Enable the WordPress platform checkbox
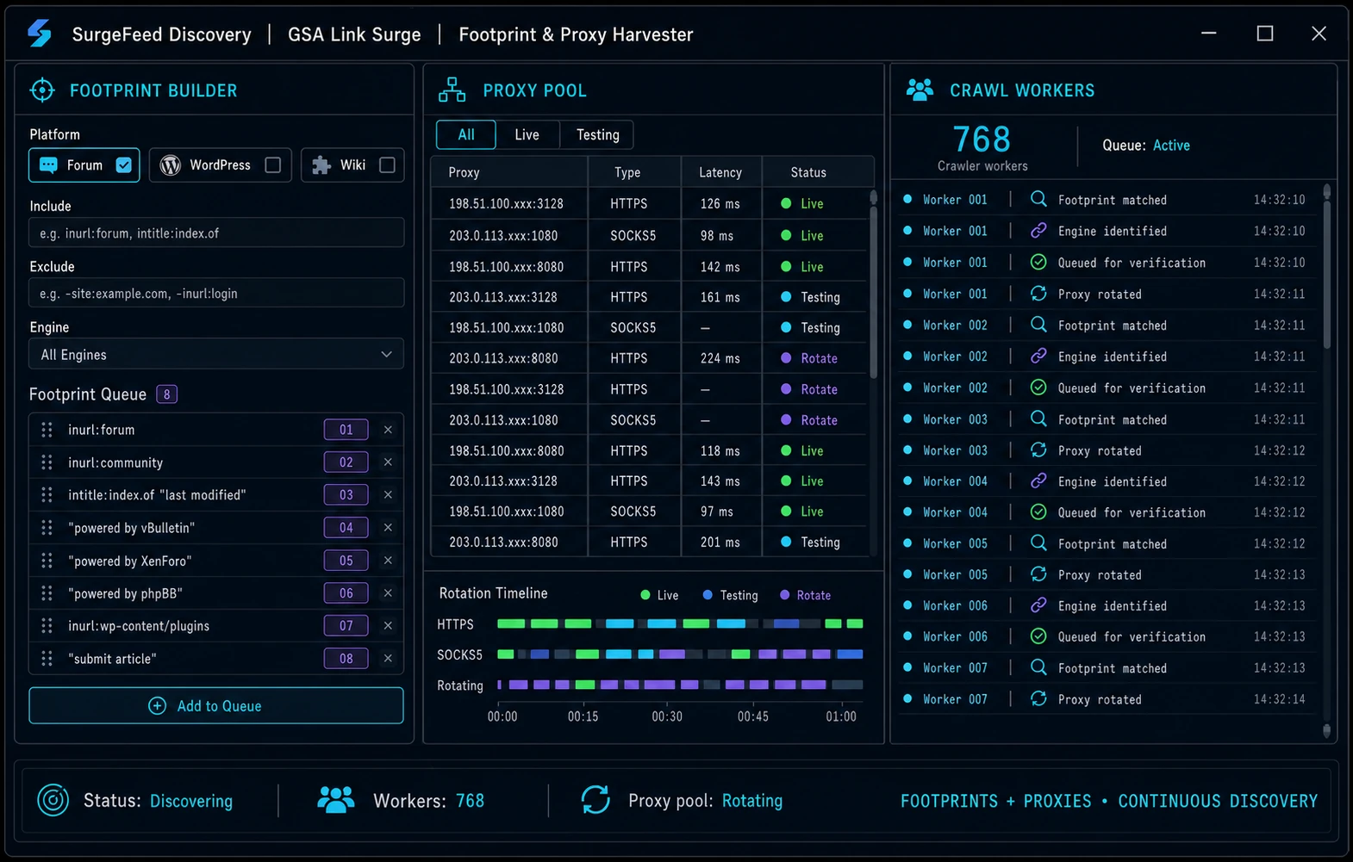The width and height of the screenshot is (1353, 862). click(x=273, y=164)
